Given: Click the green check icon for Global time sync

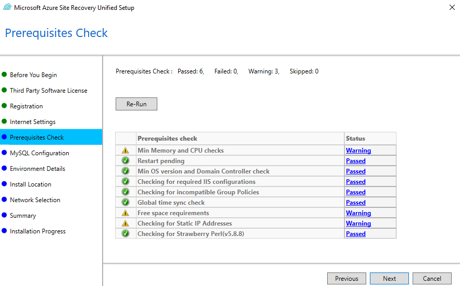Looking at the screenshot, I should click(126, 203).
